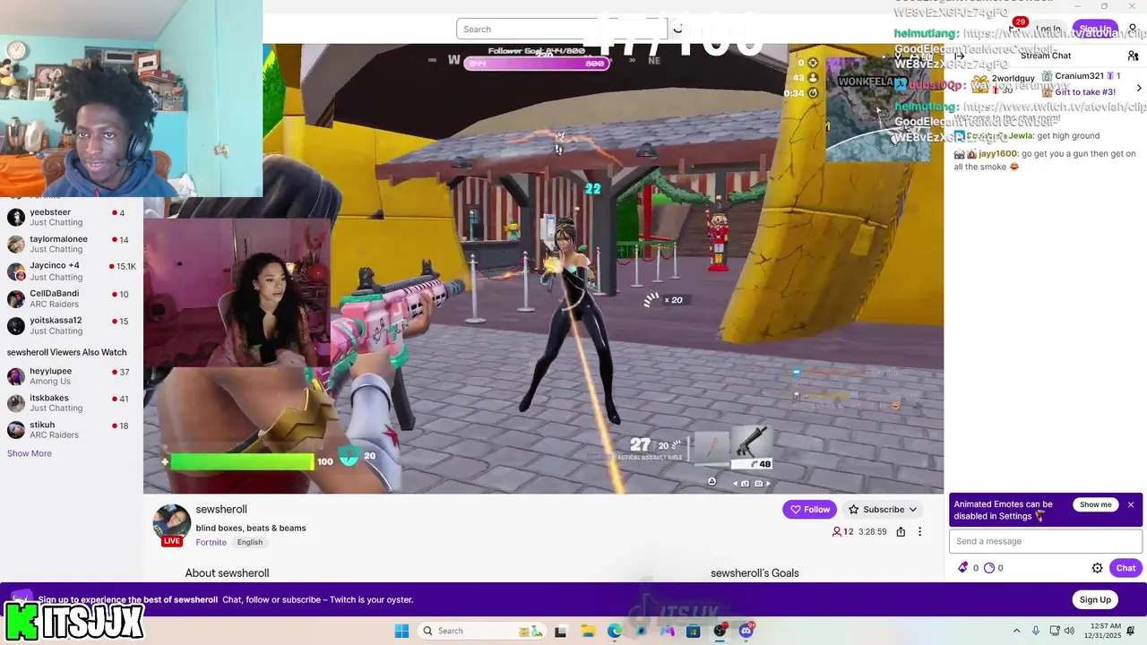Click the Chat send button
The image size is (1147, 645).
[1125, 568]
